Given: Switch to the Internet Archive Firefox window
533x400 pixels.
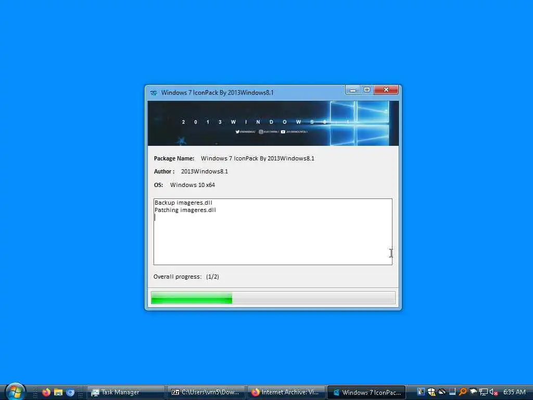Looking at the screenshot, I should click(x=286, y=392).
